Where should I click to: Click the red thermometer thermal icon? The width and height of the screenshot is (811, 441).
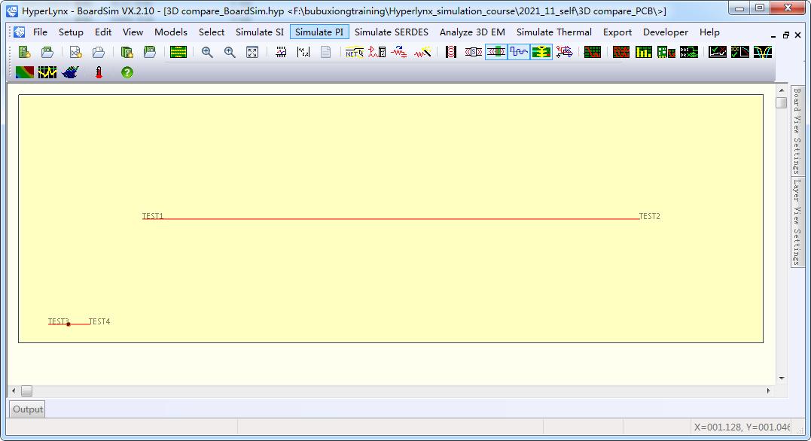[99, 72]
